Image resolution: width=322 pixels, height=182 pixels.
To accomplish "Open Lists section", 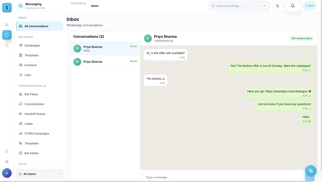I will (40, 75).
